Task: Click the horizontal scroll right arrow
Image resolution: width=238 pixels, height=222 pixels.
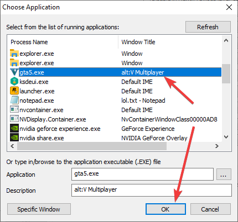Action: 217,146
